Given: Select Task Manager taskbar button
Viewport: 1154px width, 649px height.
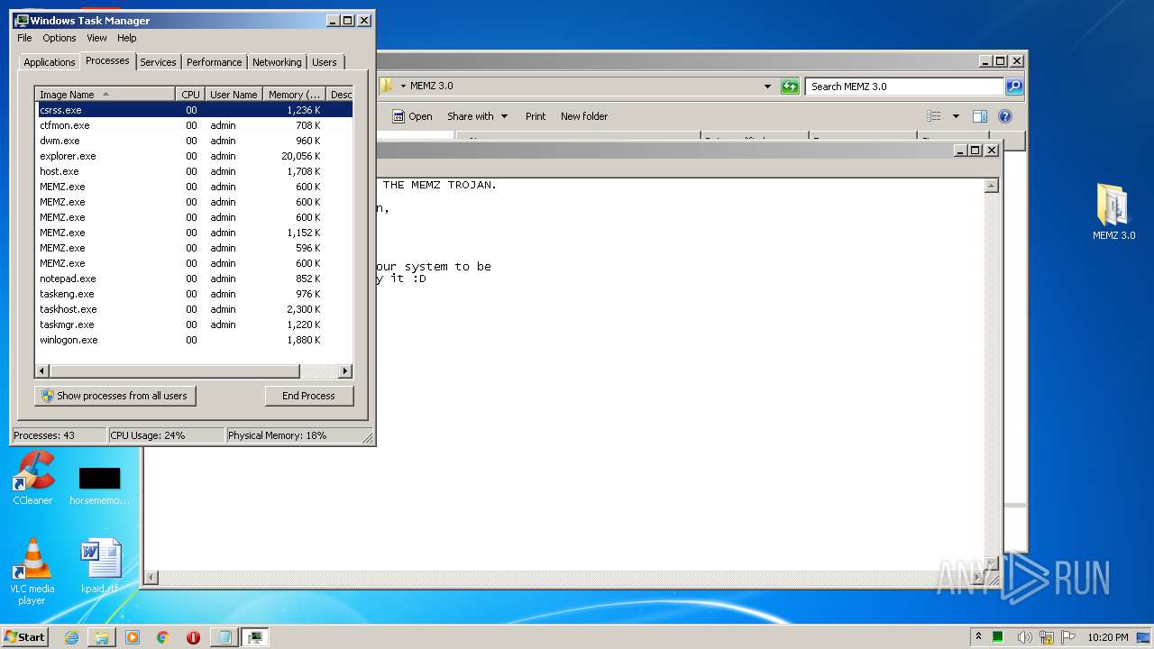Looking at the screenshot, I should pos(254,637).
